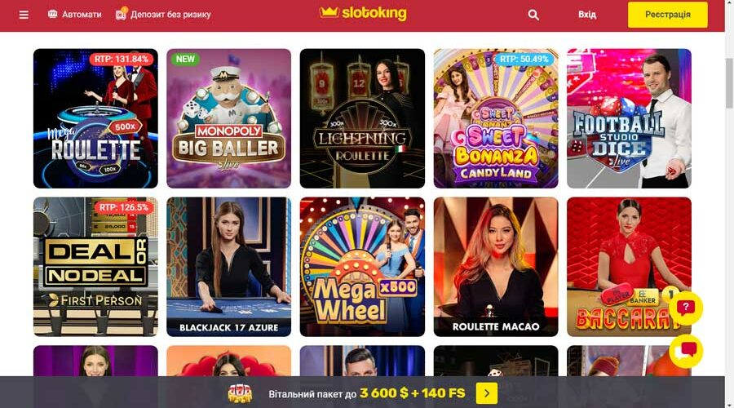Click the slot machine icon beside Автомати
Image resolution: width=734 pixels, height=408 pixels.
tap(52, 14)
